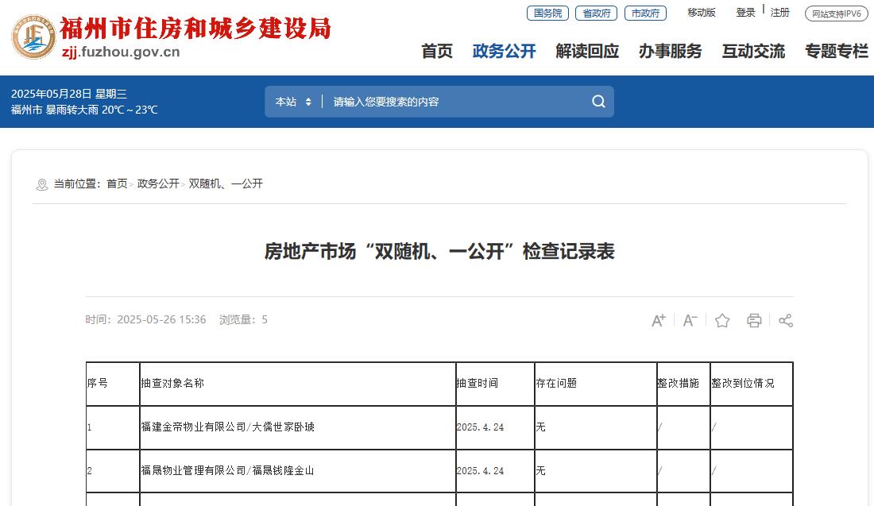Share the article using share icon
This screenshot has width=874, height=506.
click(x=786, y=320)
